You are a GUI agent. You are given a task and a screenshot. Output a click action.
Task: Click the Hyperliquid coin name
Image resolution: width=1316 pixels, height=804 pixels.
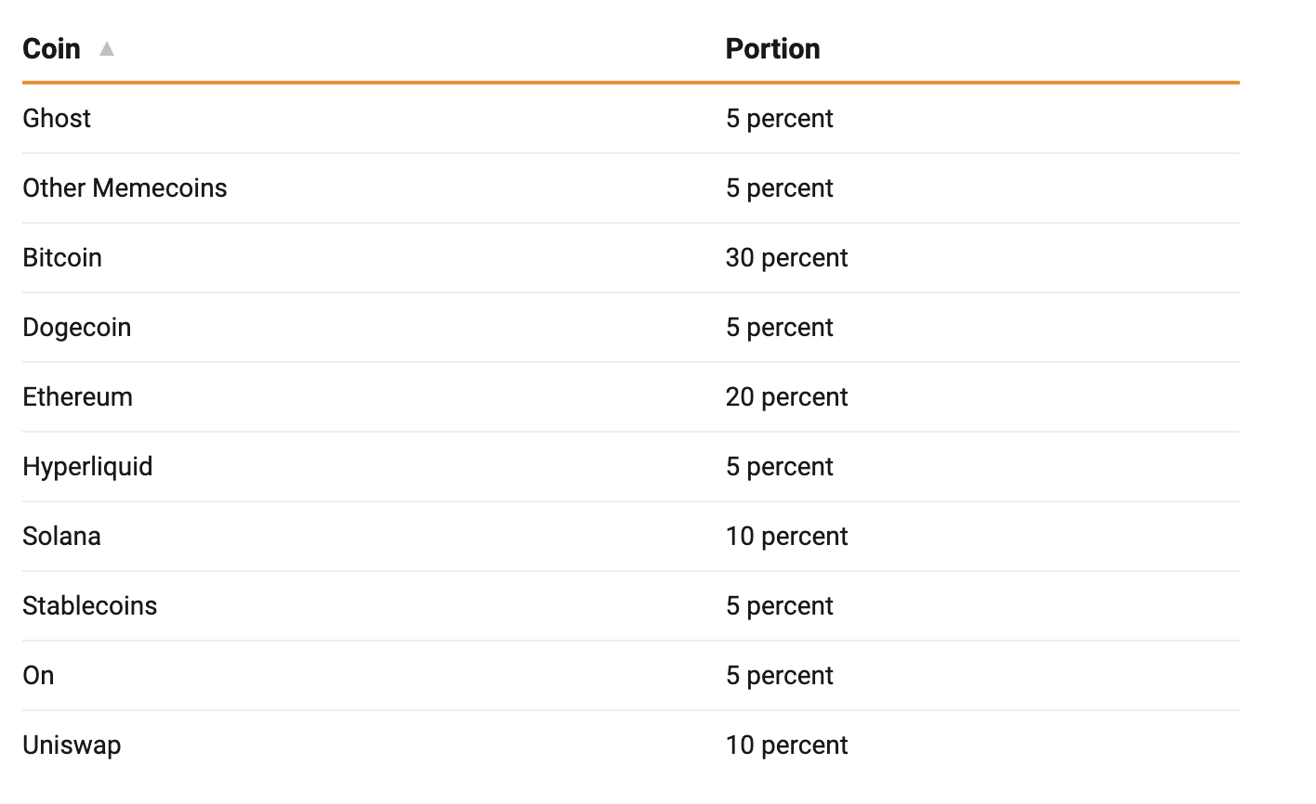[87, 467]
